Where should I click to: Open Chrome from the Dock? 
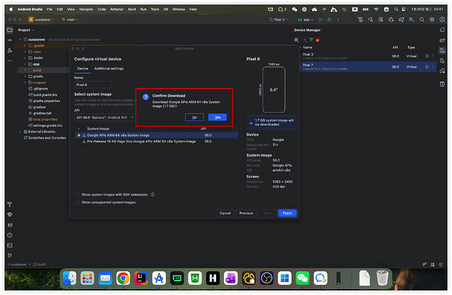[x=122, y=278]
